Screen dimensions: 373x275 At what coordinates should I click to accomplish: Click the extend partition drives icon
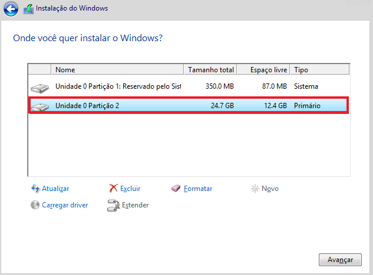click(x=113, y=205)
